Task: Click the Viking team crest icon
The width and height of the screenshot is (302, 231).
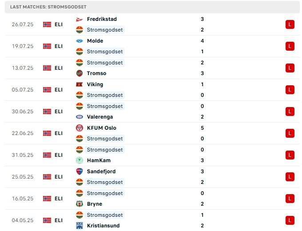Action: [x=79, y=84]
